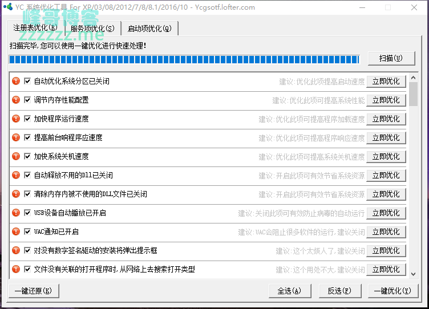This screenshot has height=309, width=429.
Task: Click the YC app icon in title bar
Action: 8,7
